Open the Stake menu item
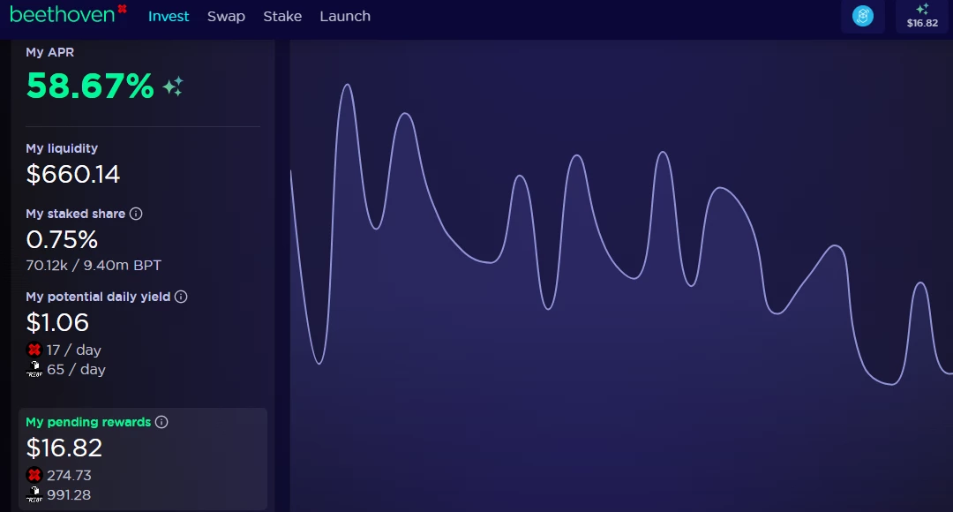The width and height of the screenshot is (953, 512). (282, 17)
